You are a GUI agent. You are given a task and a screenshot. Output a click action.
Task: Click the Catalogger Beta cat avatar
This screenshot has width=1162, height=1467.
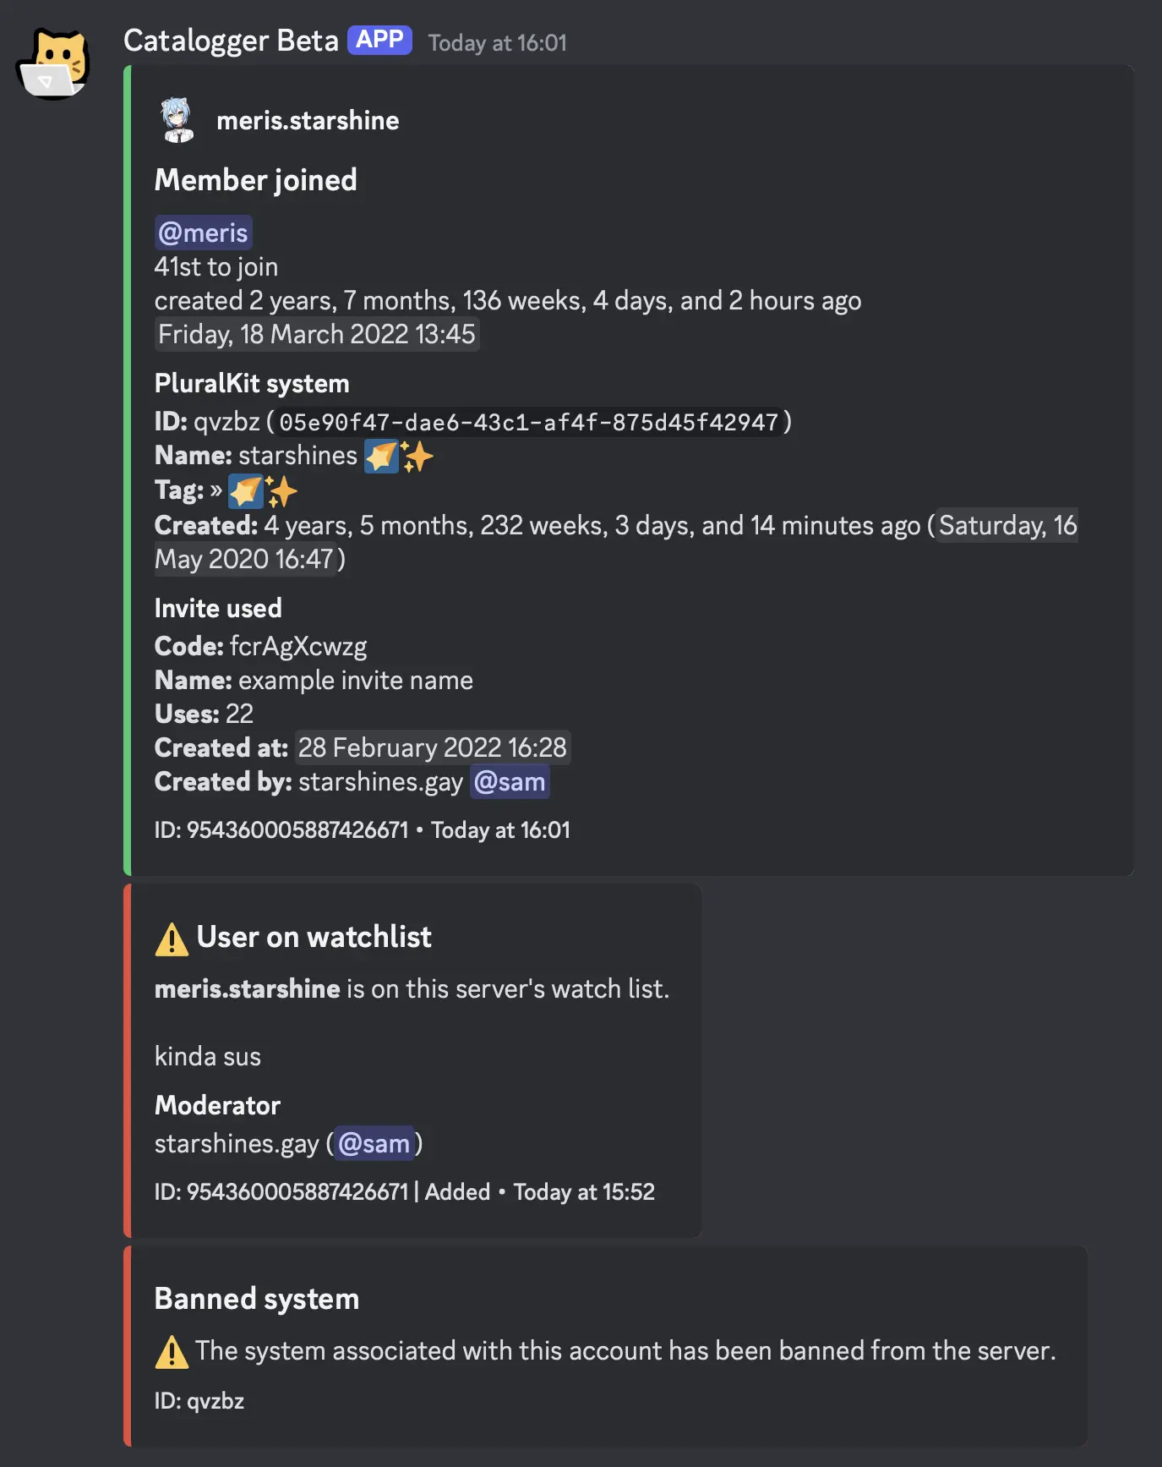click(53, 64)
